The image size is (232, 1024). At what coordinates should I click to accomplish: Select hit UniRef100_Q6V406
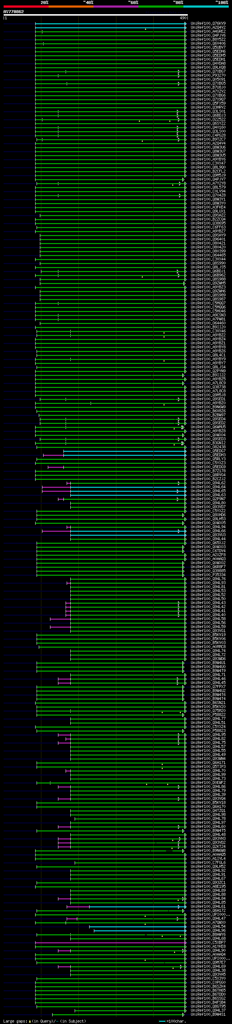pyautogui.click(x=208, y=43)
